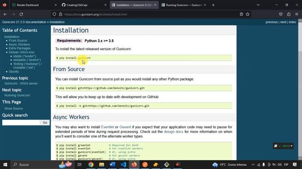
Task: Open the extensions puzzle icon
Action: click(x=289, y=14)
